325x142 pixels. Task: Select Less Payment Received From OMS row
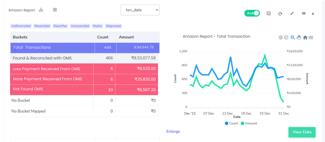click(x=84, y=69)
